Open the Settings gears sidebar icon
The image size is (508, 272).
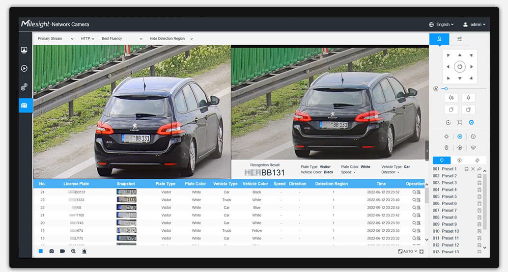click(24, 87)
